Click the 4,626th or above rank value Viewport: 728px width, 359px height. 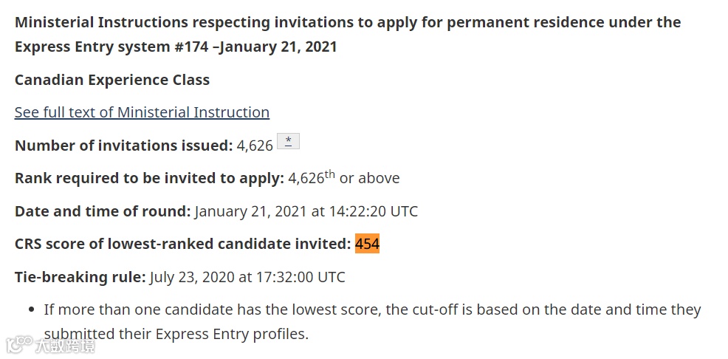click(x=344, y=177)
